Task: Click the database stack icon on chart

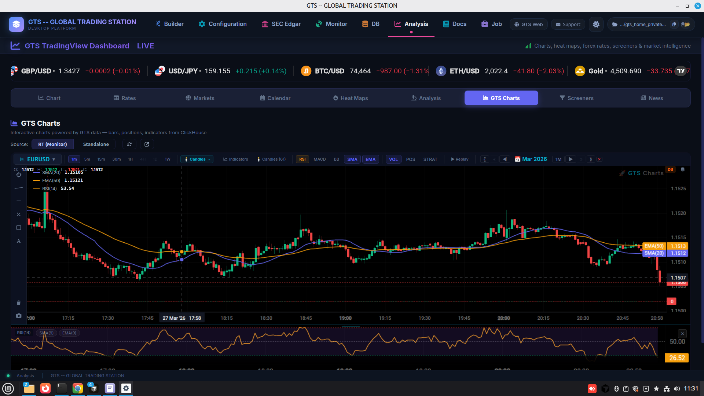Action: click(x=683, y=169)
